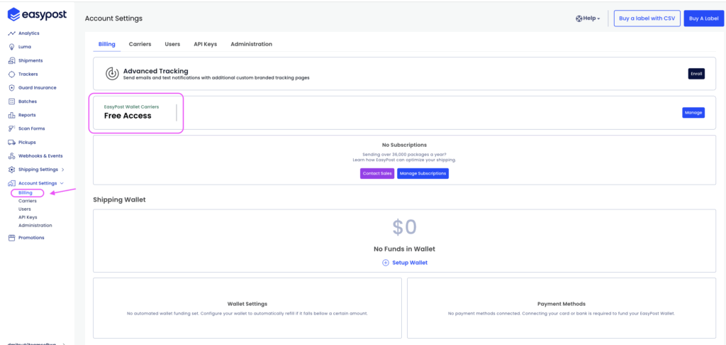Click the Reports chart icon
Image resolution: width=726 pixels, height=345 pixels.
pos(11,115)
